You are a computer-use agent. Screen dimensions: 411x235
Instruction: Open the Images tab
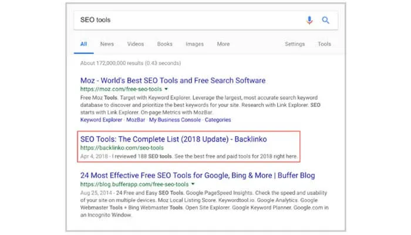pos(194,44)
